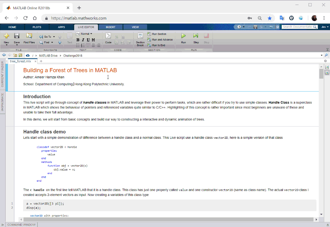Switch to output inline view
330x227 pixels.
coord(327,72)
